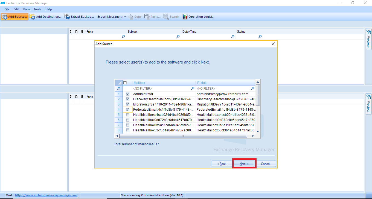Uncheck the FederatedEmail.4c1f4d8b row checkbox

(127, 110)
